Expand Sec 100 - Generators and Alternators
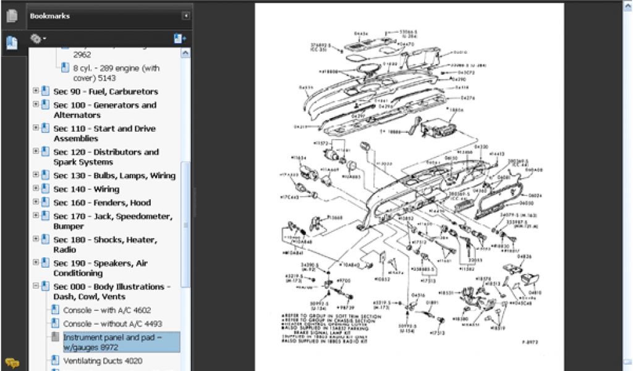 point(36,105)
